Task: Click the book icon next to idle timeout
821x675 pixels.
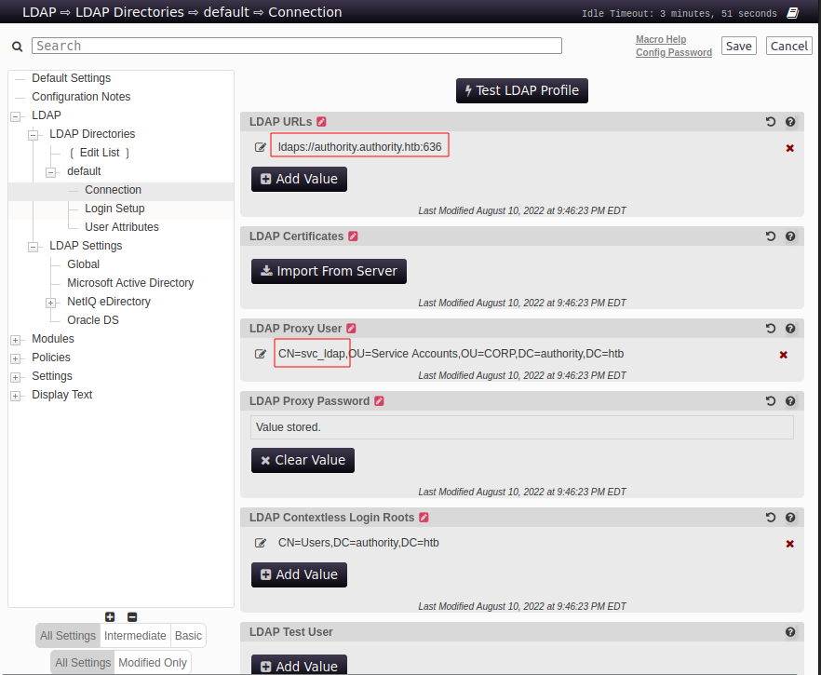Action: 792,13
